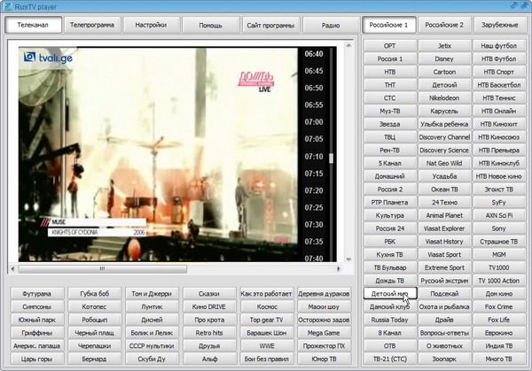
Task: Select Наш футбол channel
Action: coord(499,46)
